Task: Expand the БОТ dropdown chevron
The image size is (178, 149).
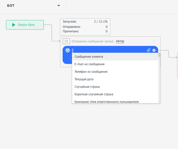Action: pyautogui.click(x=59, y=6)
